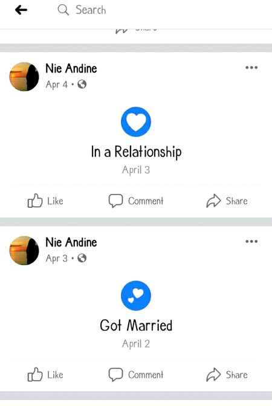The width and height of the screenshot is (272, 406).
Task: Comment on the In a Relationship post
Action: pyautogui.click(x=136, y=201)
